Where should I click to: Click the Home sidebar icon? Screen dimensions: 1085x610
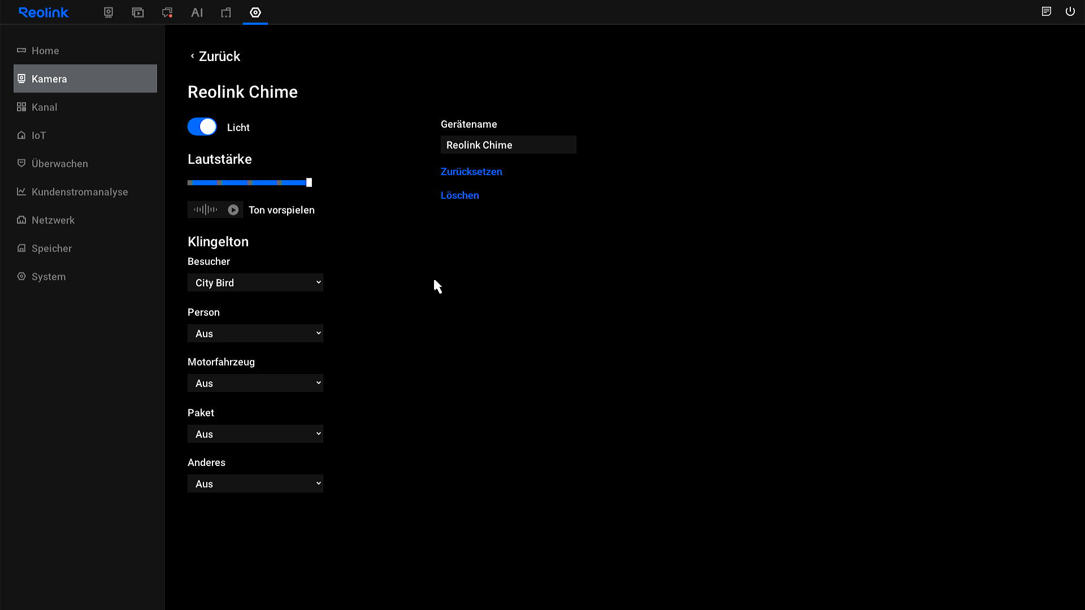[21, 50]
